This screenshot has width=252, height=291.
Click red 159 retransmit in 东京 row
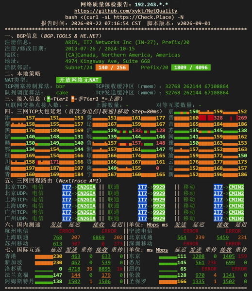click(x=242, y=257)
